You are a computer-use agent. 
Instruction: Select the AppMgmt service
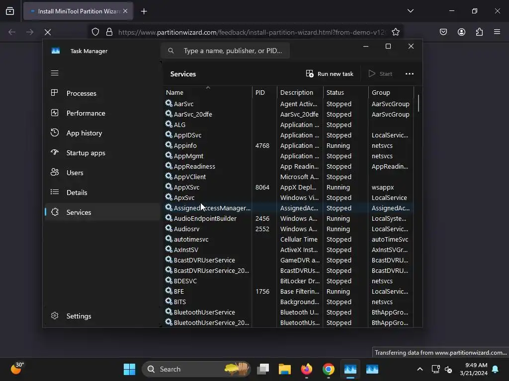point(288,156)
